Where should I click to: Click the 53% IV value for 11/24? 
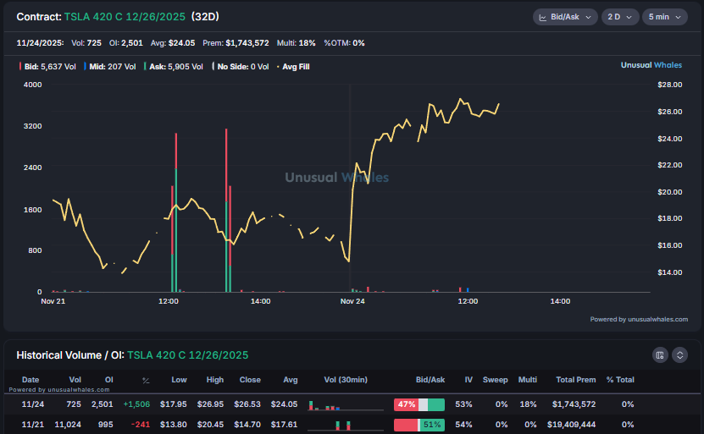coord(463,404)
